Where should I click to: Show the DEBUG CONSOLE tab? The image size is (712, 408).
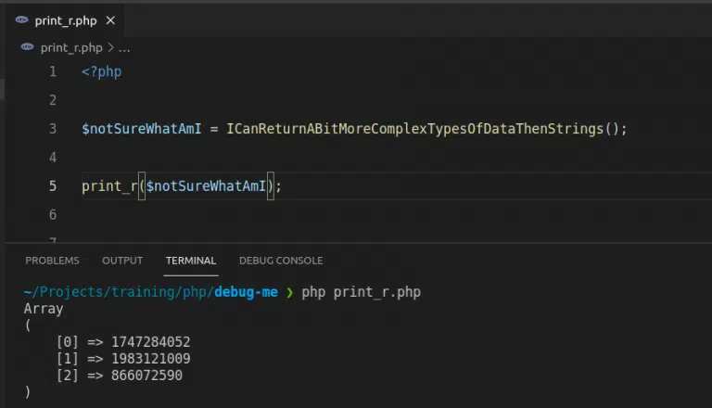tap(281, 261)
